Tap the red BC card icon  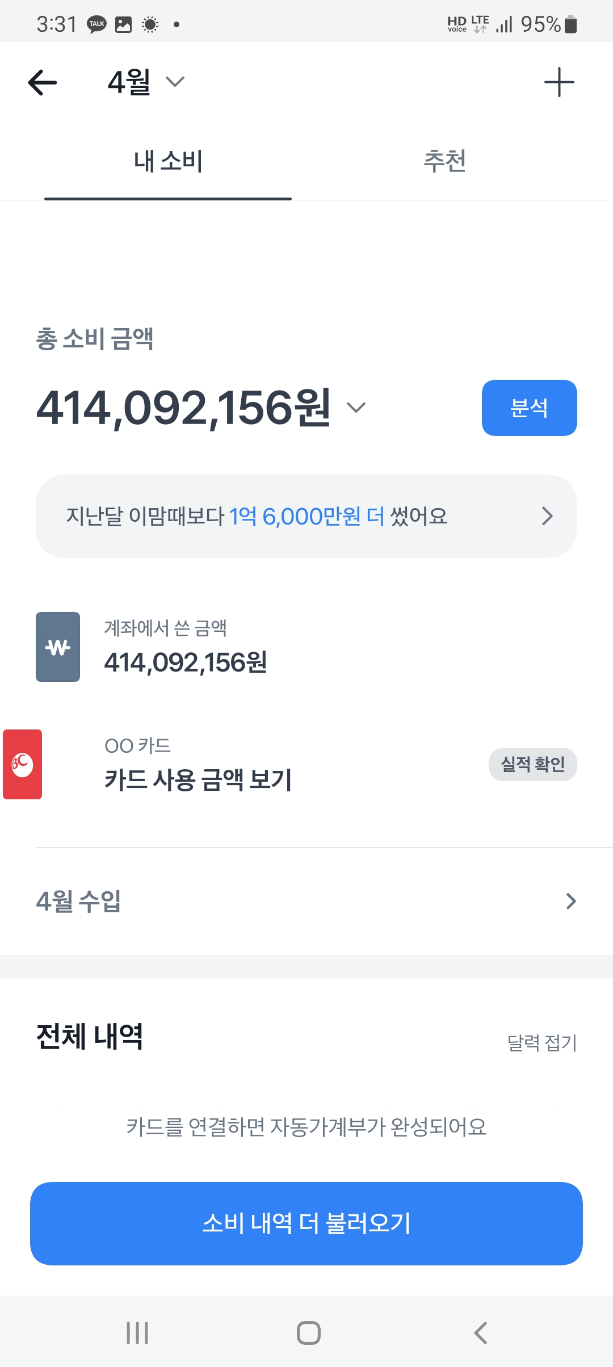23,764
